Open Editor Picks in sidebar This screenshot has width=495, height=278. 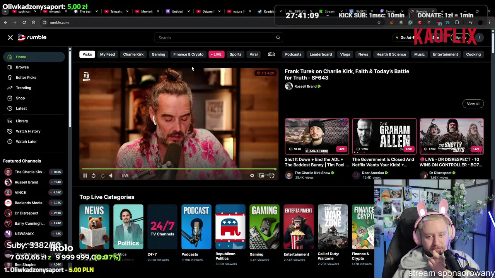pyautogui.click(x=34, y=77)
